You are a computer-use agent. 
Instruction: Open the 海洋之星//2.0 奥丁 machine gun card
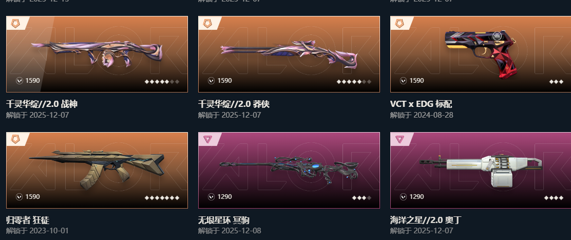click(x=481, y=170)
